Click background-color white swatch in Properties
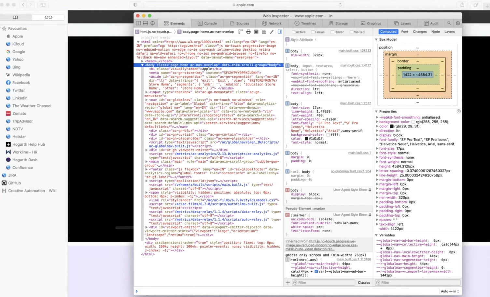Screen dimensions: 490x297 413,122
